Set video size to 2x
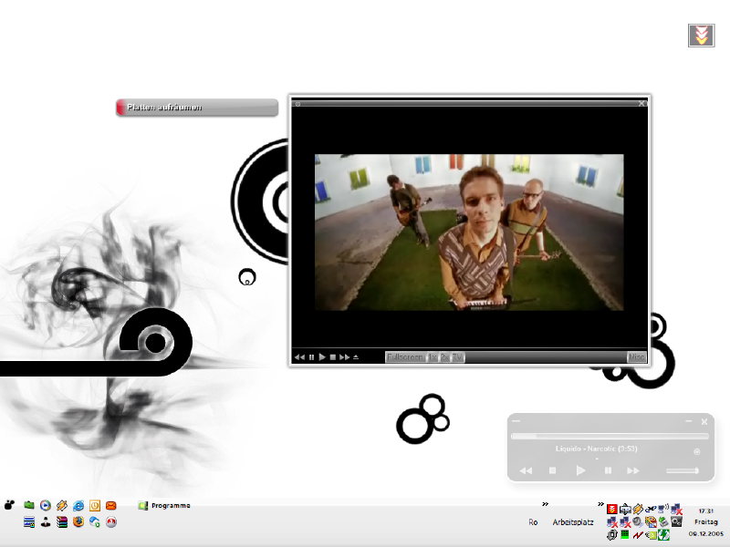Screen dimensions: 730x547 pyautogui.click(x=444, y=357)
